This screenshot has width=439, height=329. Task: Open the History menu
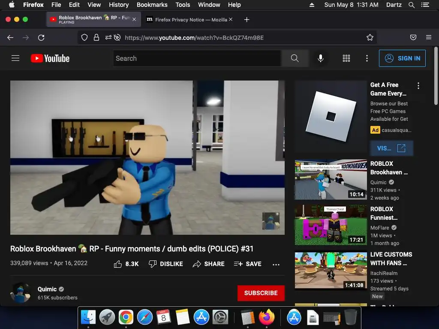tap(119, 5)
